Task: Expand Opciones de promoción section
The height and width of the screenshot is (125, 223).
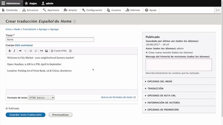Action: 179,110
